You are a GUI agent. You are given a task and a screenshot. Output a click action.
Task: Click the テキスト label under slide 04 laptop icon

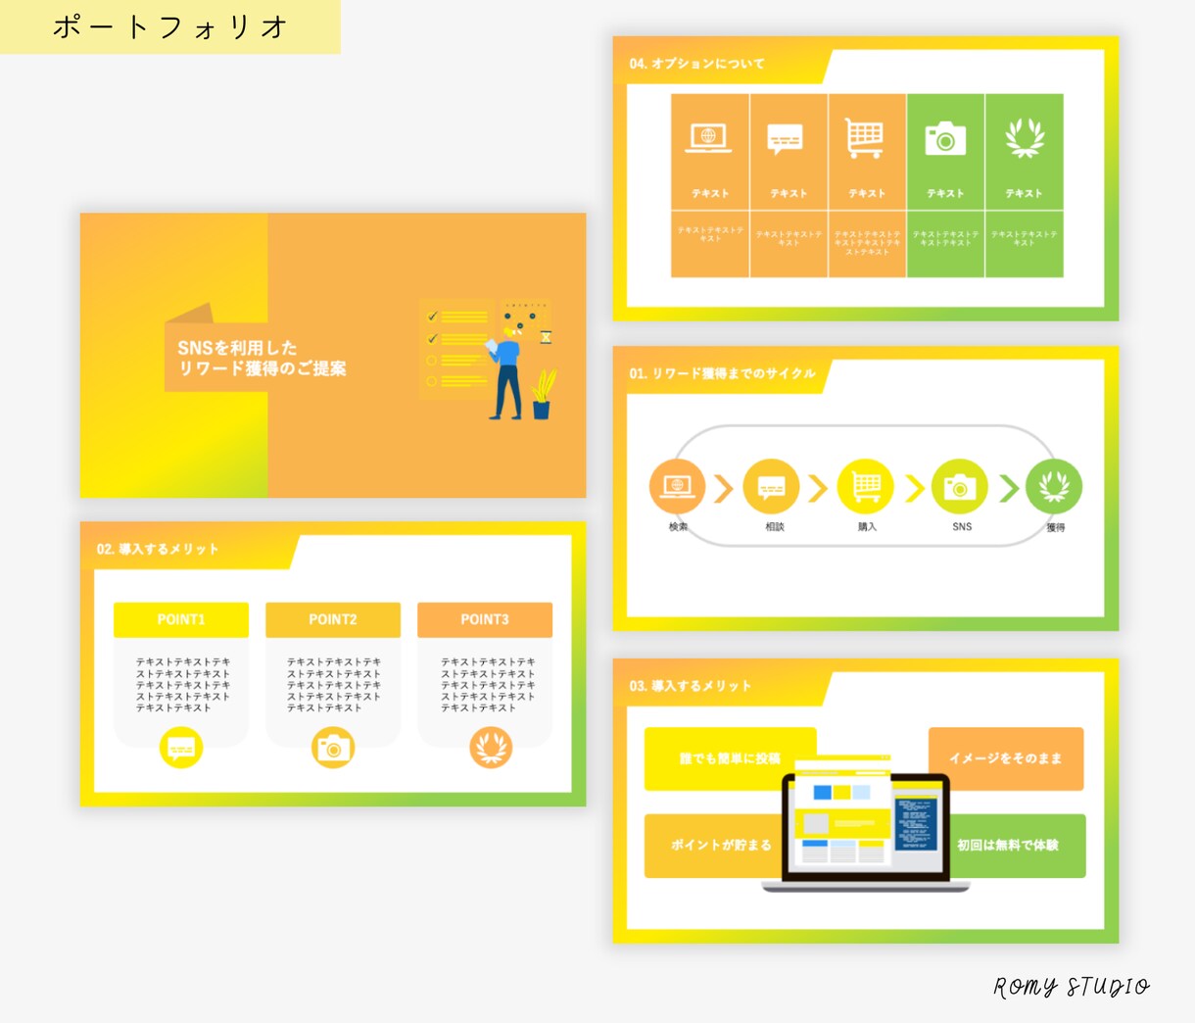[710, 194]
